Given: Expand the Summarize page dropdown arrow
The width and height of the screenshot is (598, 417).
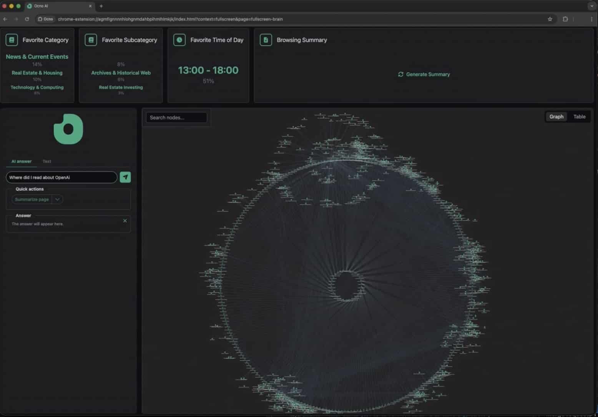Looking at the screenshot, I should point(57,199).
